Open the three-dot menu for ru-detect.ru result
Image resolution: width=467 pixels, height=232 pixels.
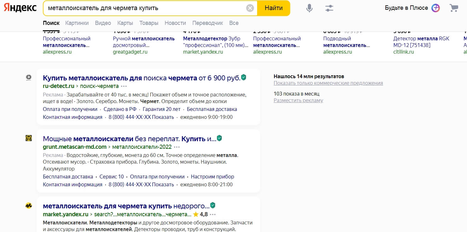coord(124,86)
